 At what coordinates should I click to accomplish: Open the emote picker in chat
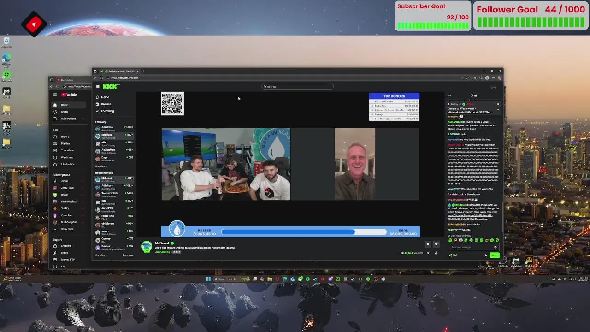coord(496,247)
